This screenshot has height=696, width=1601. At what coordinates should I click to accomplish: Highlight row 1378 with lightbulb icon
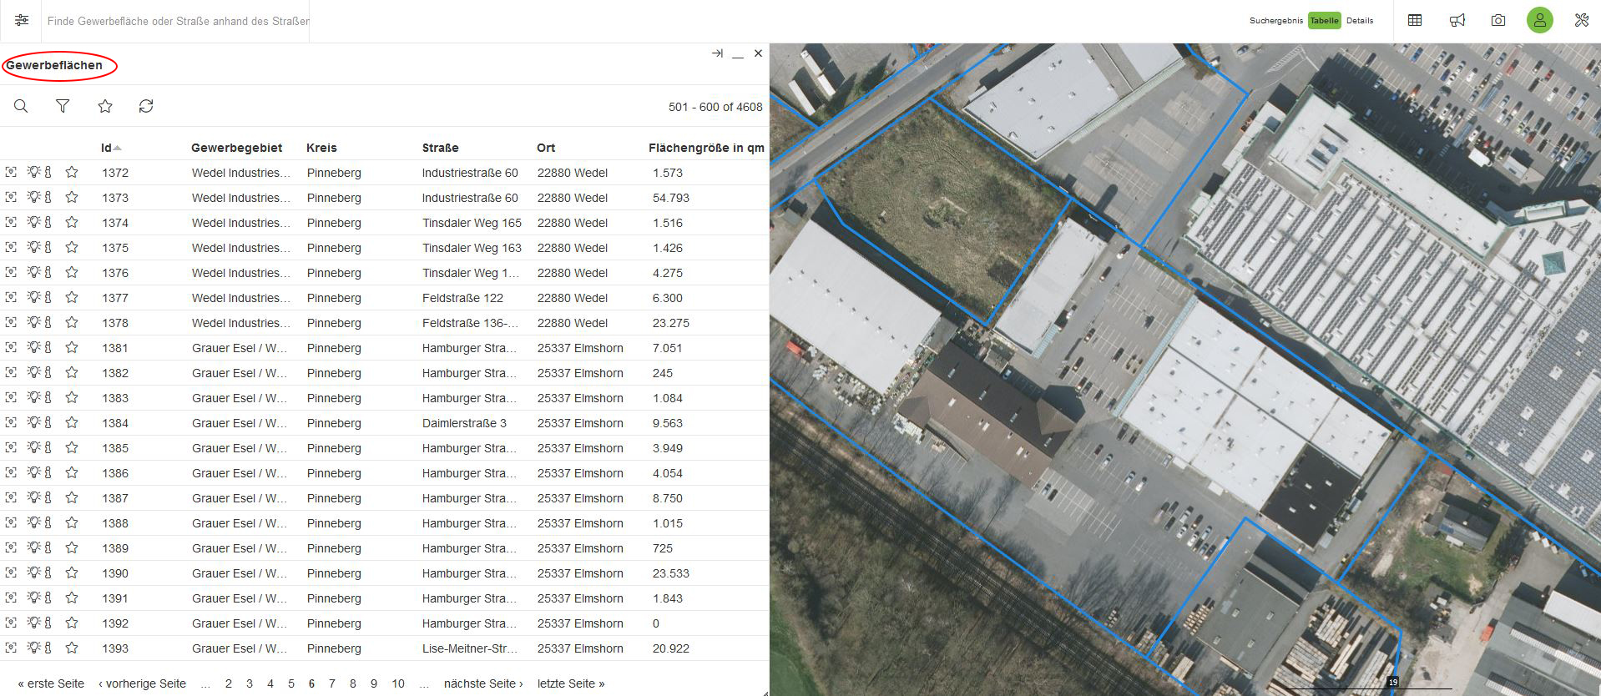[33, 323]
